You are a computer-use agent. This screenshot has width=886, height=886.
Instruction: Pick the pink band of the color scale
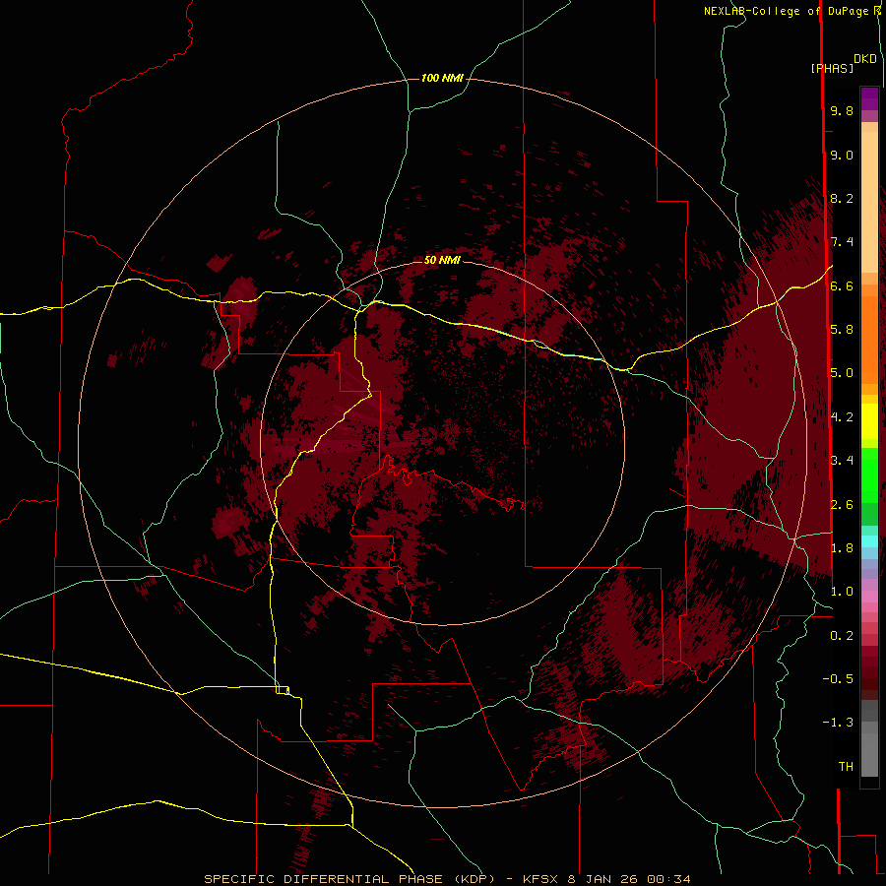pos(869,597)
